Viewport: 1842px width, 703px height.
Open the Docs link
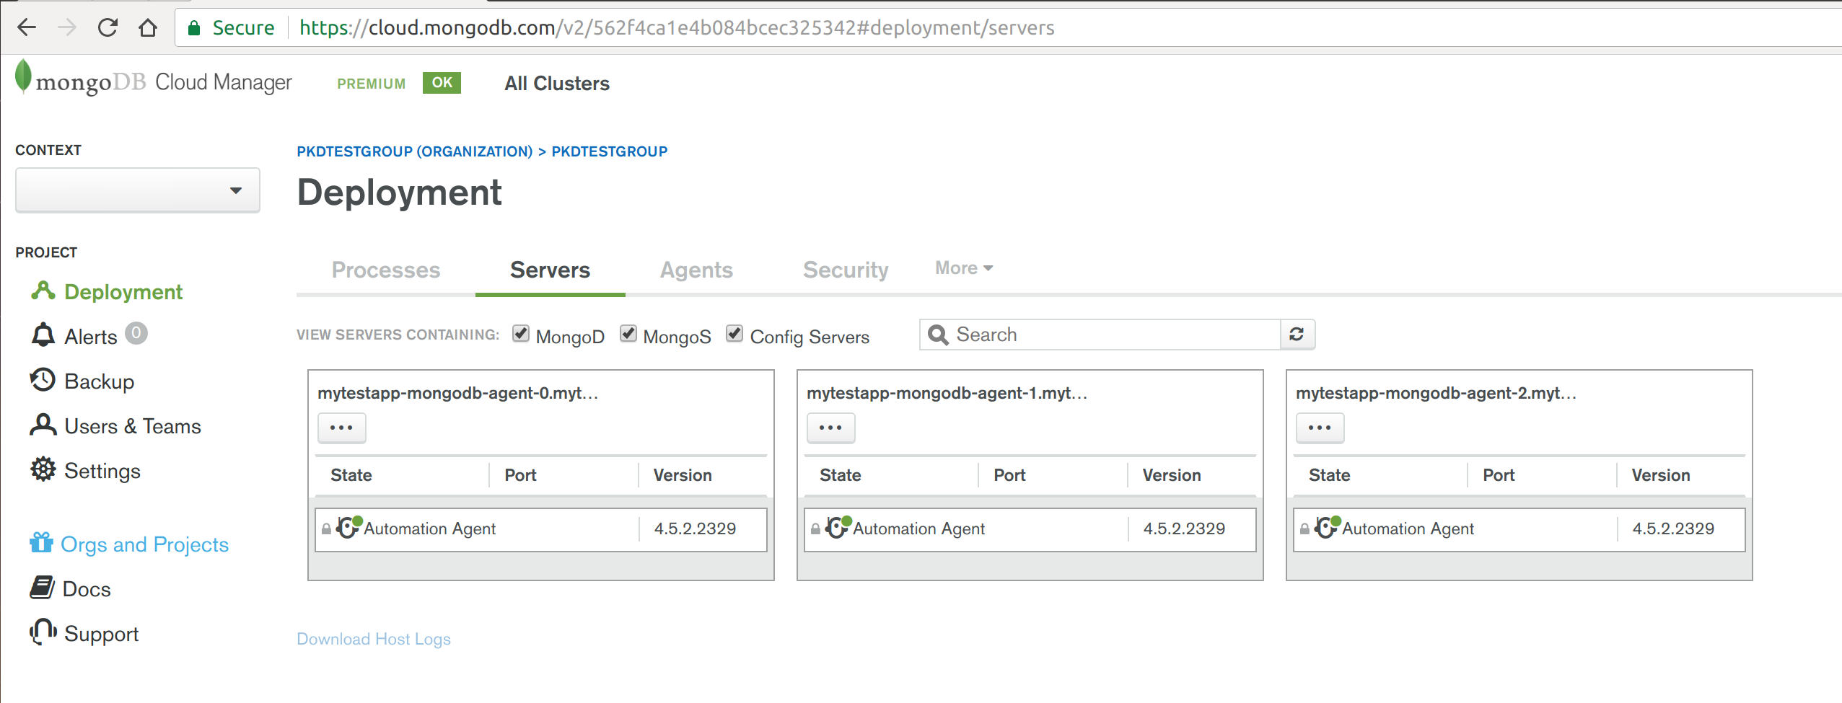87,589
